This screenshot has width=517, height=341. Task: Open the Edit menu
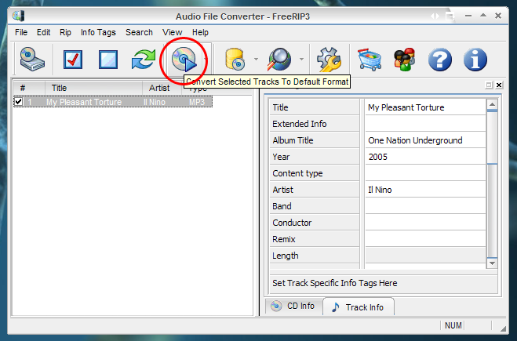pos(43,32)
